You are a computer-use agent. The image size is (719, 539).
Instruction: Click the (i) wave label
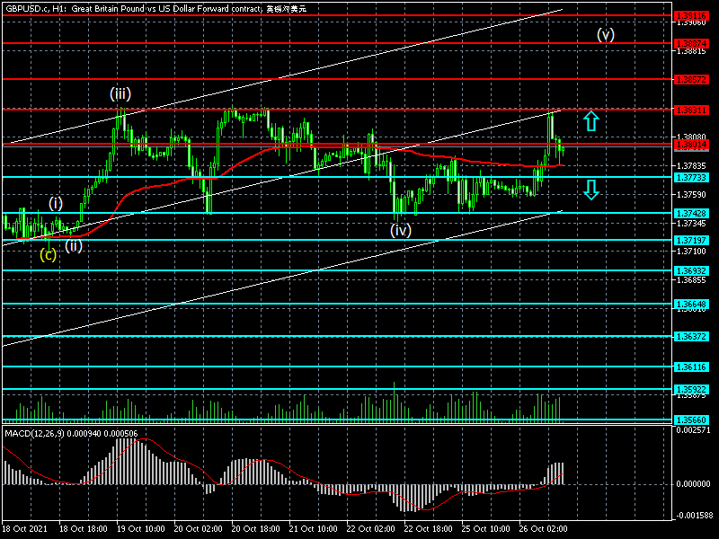(56, 203)
